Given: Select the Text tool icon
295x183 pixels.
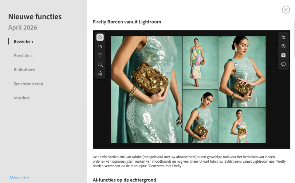Looking at the screenshot, I should coord(100,55).
